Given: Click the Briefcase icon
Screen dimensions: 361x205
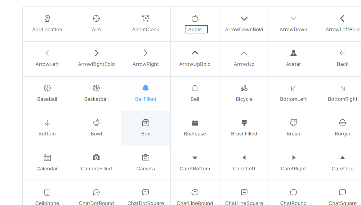Looking at the screenshot, I should point(195,122).
